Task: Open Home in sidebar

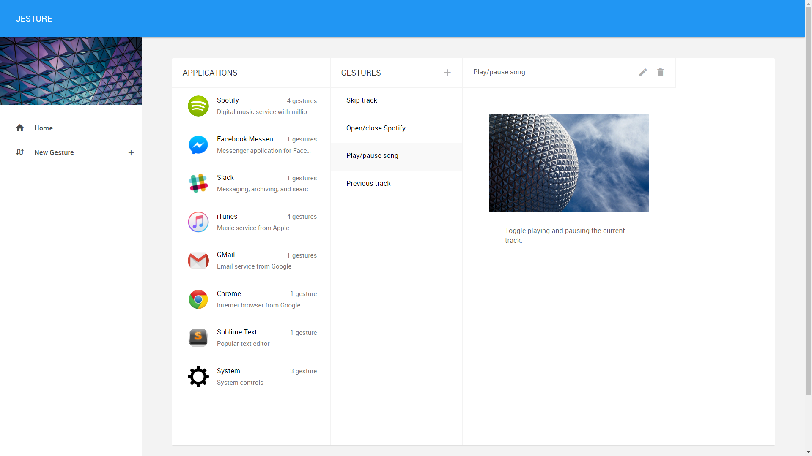Action: [x=44, y=128]
